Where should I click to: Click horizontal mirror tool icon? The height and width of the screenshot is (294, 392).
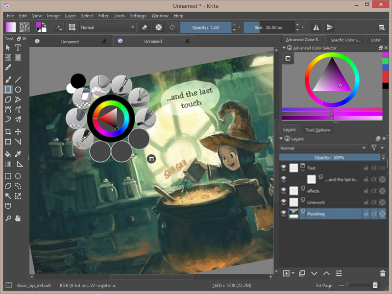point(316,27)
